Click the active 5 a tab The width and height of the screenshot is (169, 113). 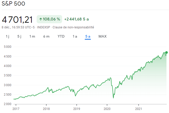88,36
